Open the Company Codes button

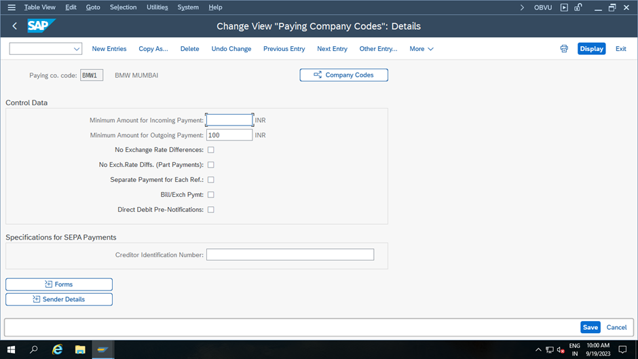click(344, 75)
